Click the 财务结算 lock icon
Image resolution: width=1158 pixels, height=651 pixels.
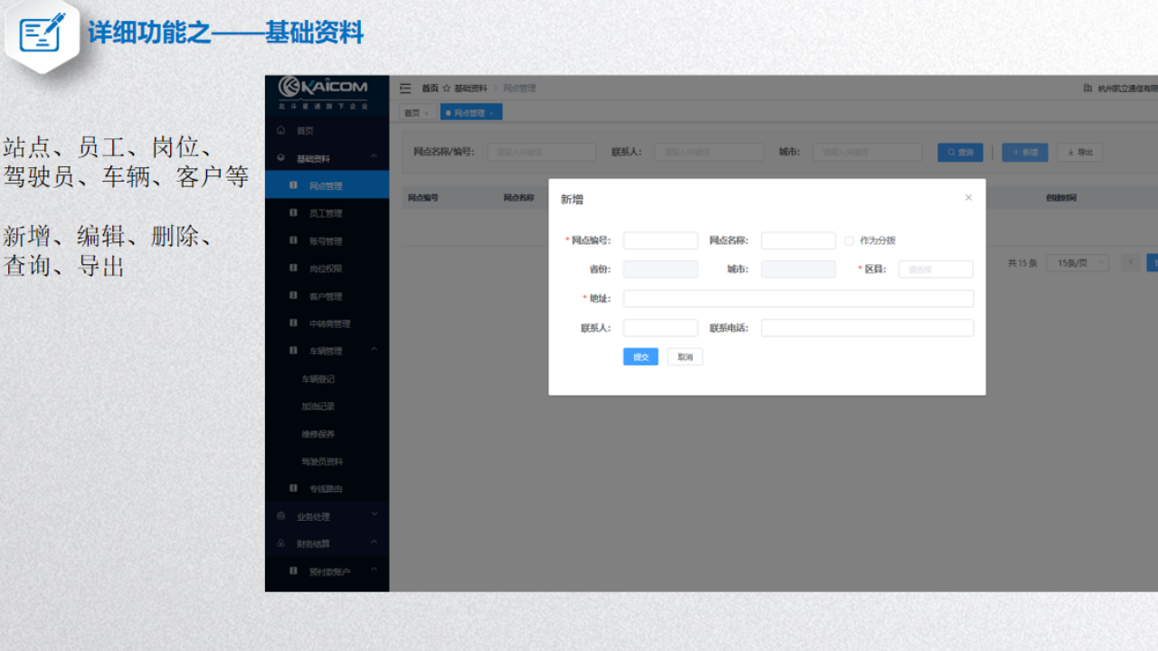click(281, 544)
